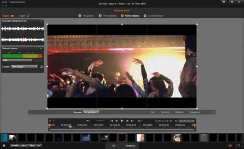Toggle loop playback
This screenshot has width=244, height=149.
(x=88, y=121)
